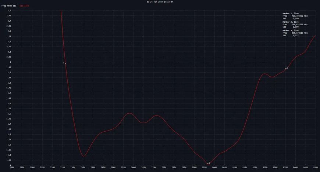Click the 1,5 label on VSWR axis

[x=9, y=114]
